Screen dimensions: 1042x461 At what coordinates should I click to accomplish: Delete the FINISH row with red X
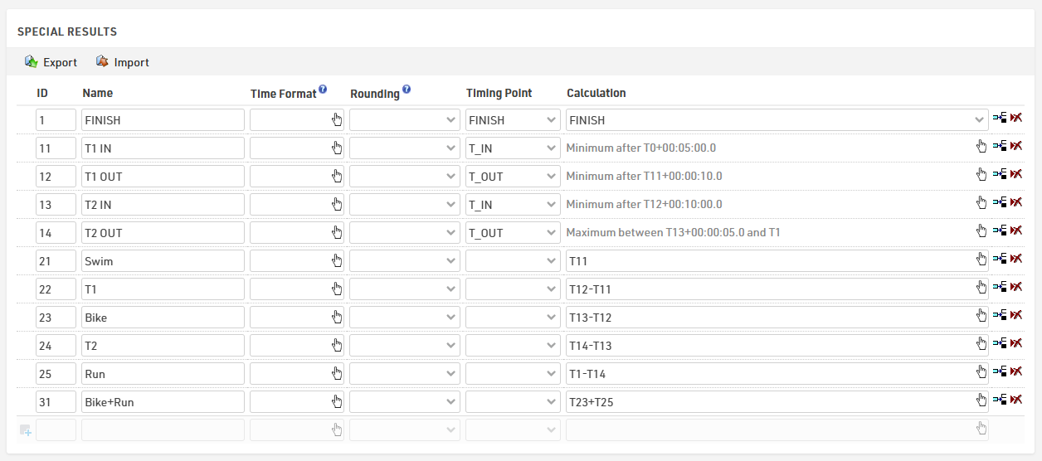point(1016,119)
